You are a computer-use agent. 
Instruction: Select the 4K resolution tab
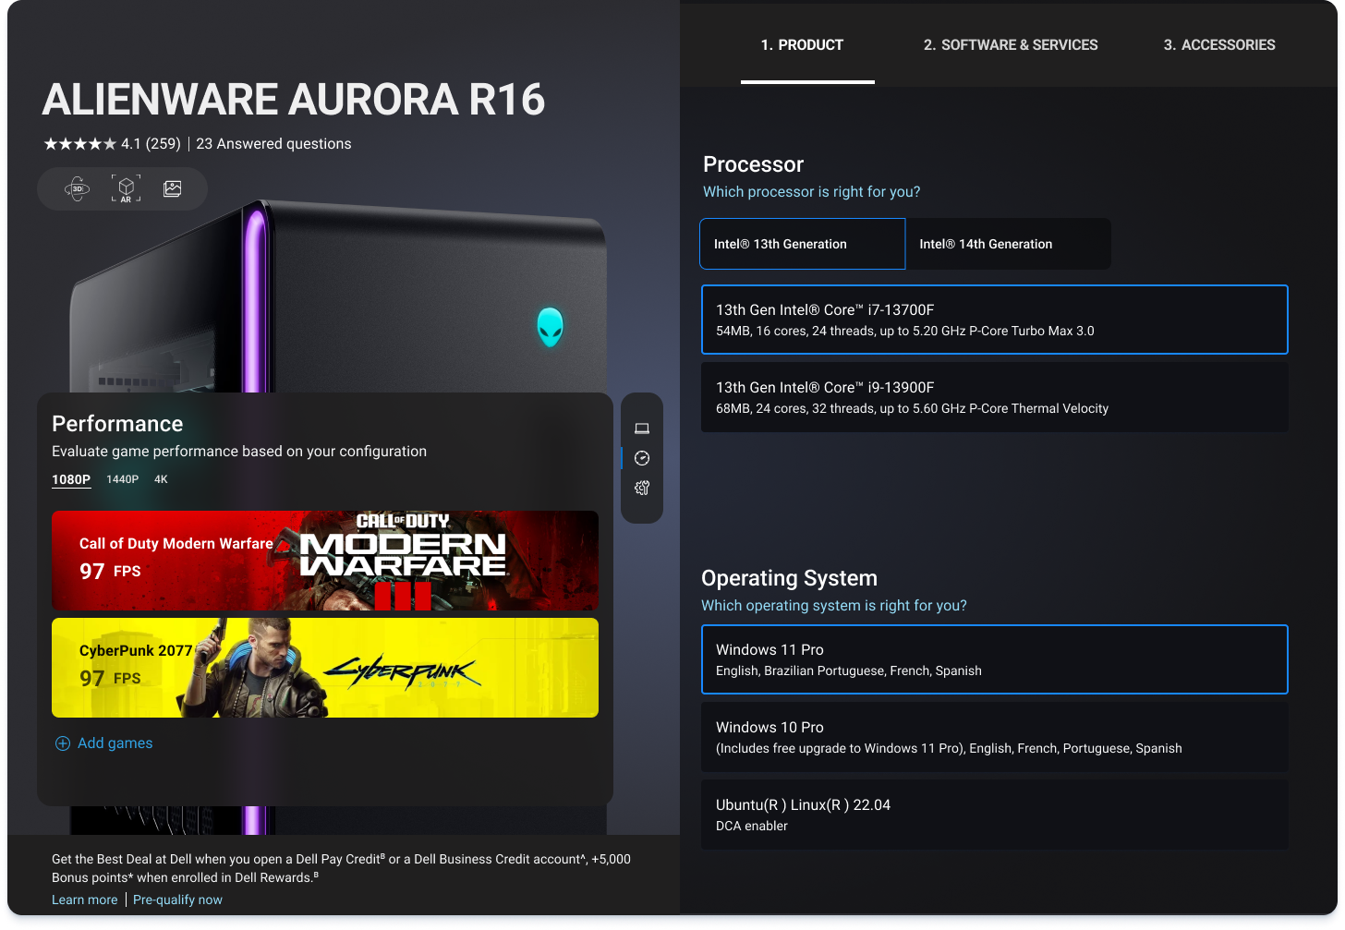click(x=161, y=479)
